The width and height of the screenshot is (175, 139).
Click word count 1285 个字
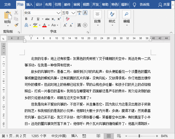(39, 136)
